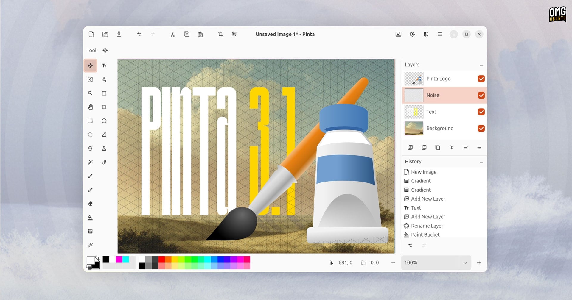Collapse the History panel

(x=482, y=162)
